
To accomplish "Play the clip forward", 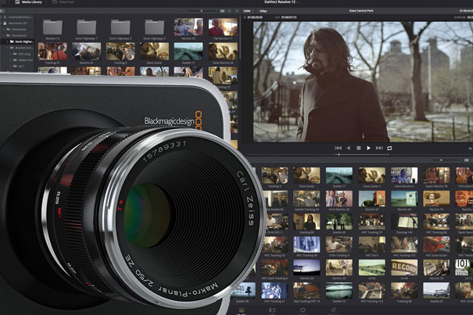I will (368, 149).
